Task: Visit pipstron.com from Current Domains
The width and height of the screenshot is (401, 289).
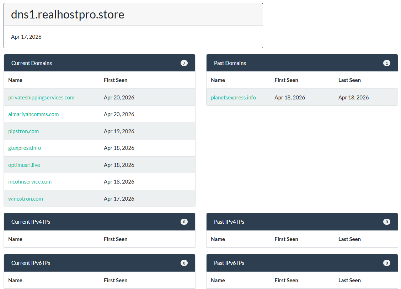Action: 23,131
